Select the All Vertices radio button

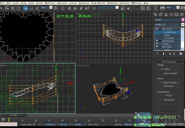point(162,86)
